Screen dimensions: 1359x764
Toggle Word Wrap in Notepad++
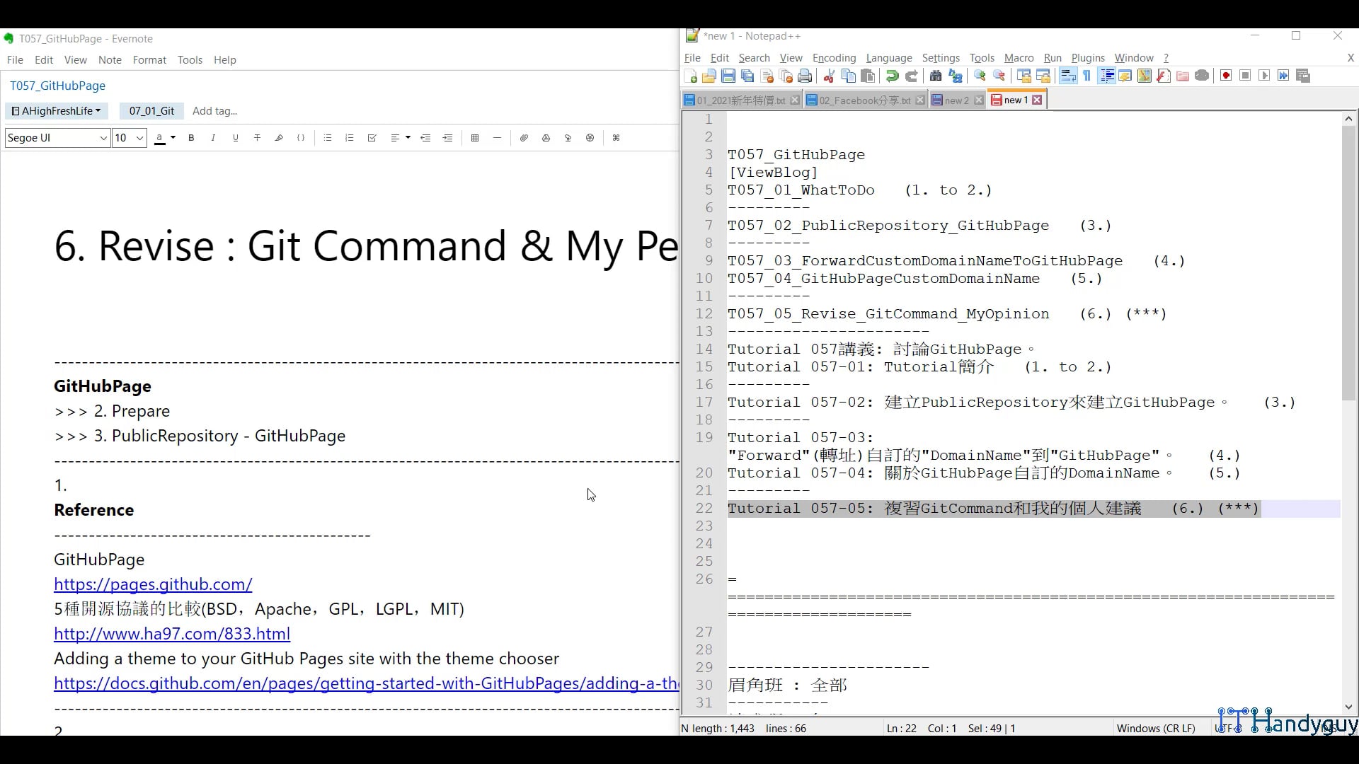point(1067,76)
